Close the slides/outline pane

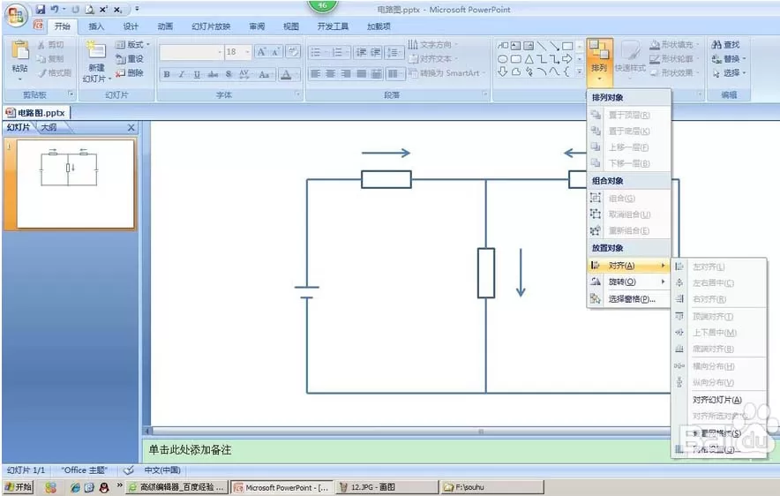pyautogui.click(x=131, y=128)
